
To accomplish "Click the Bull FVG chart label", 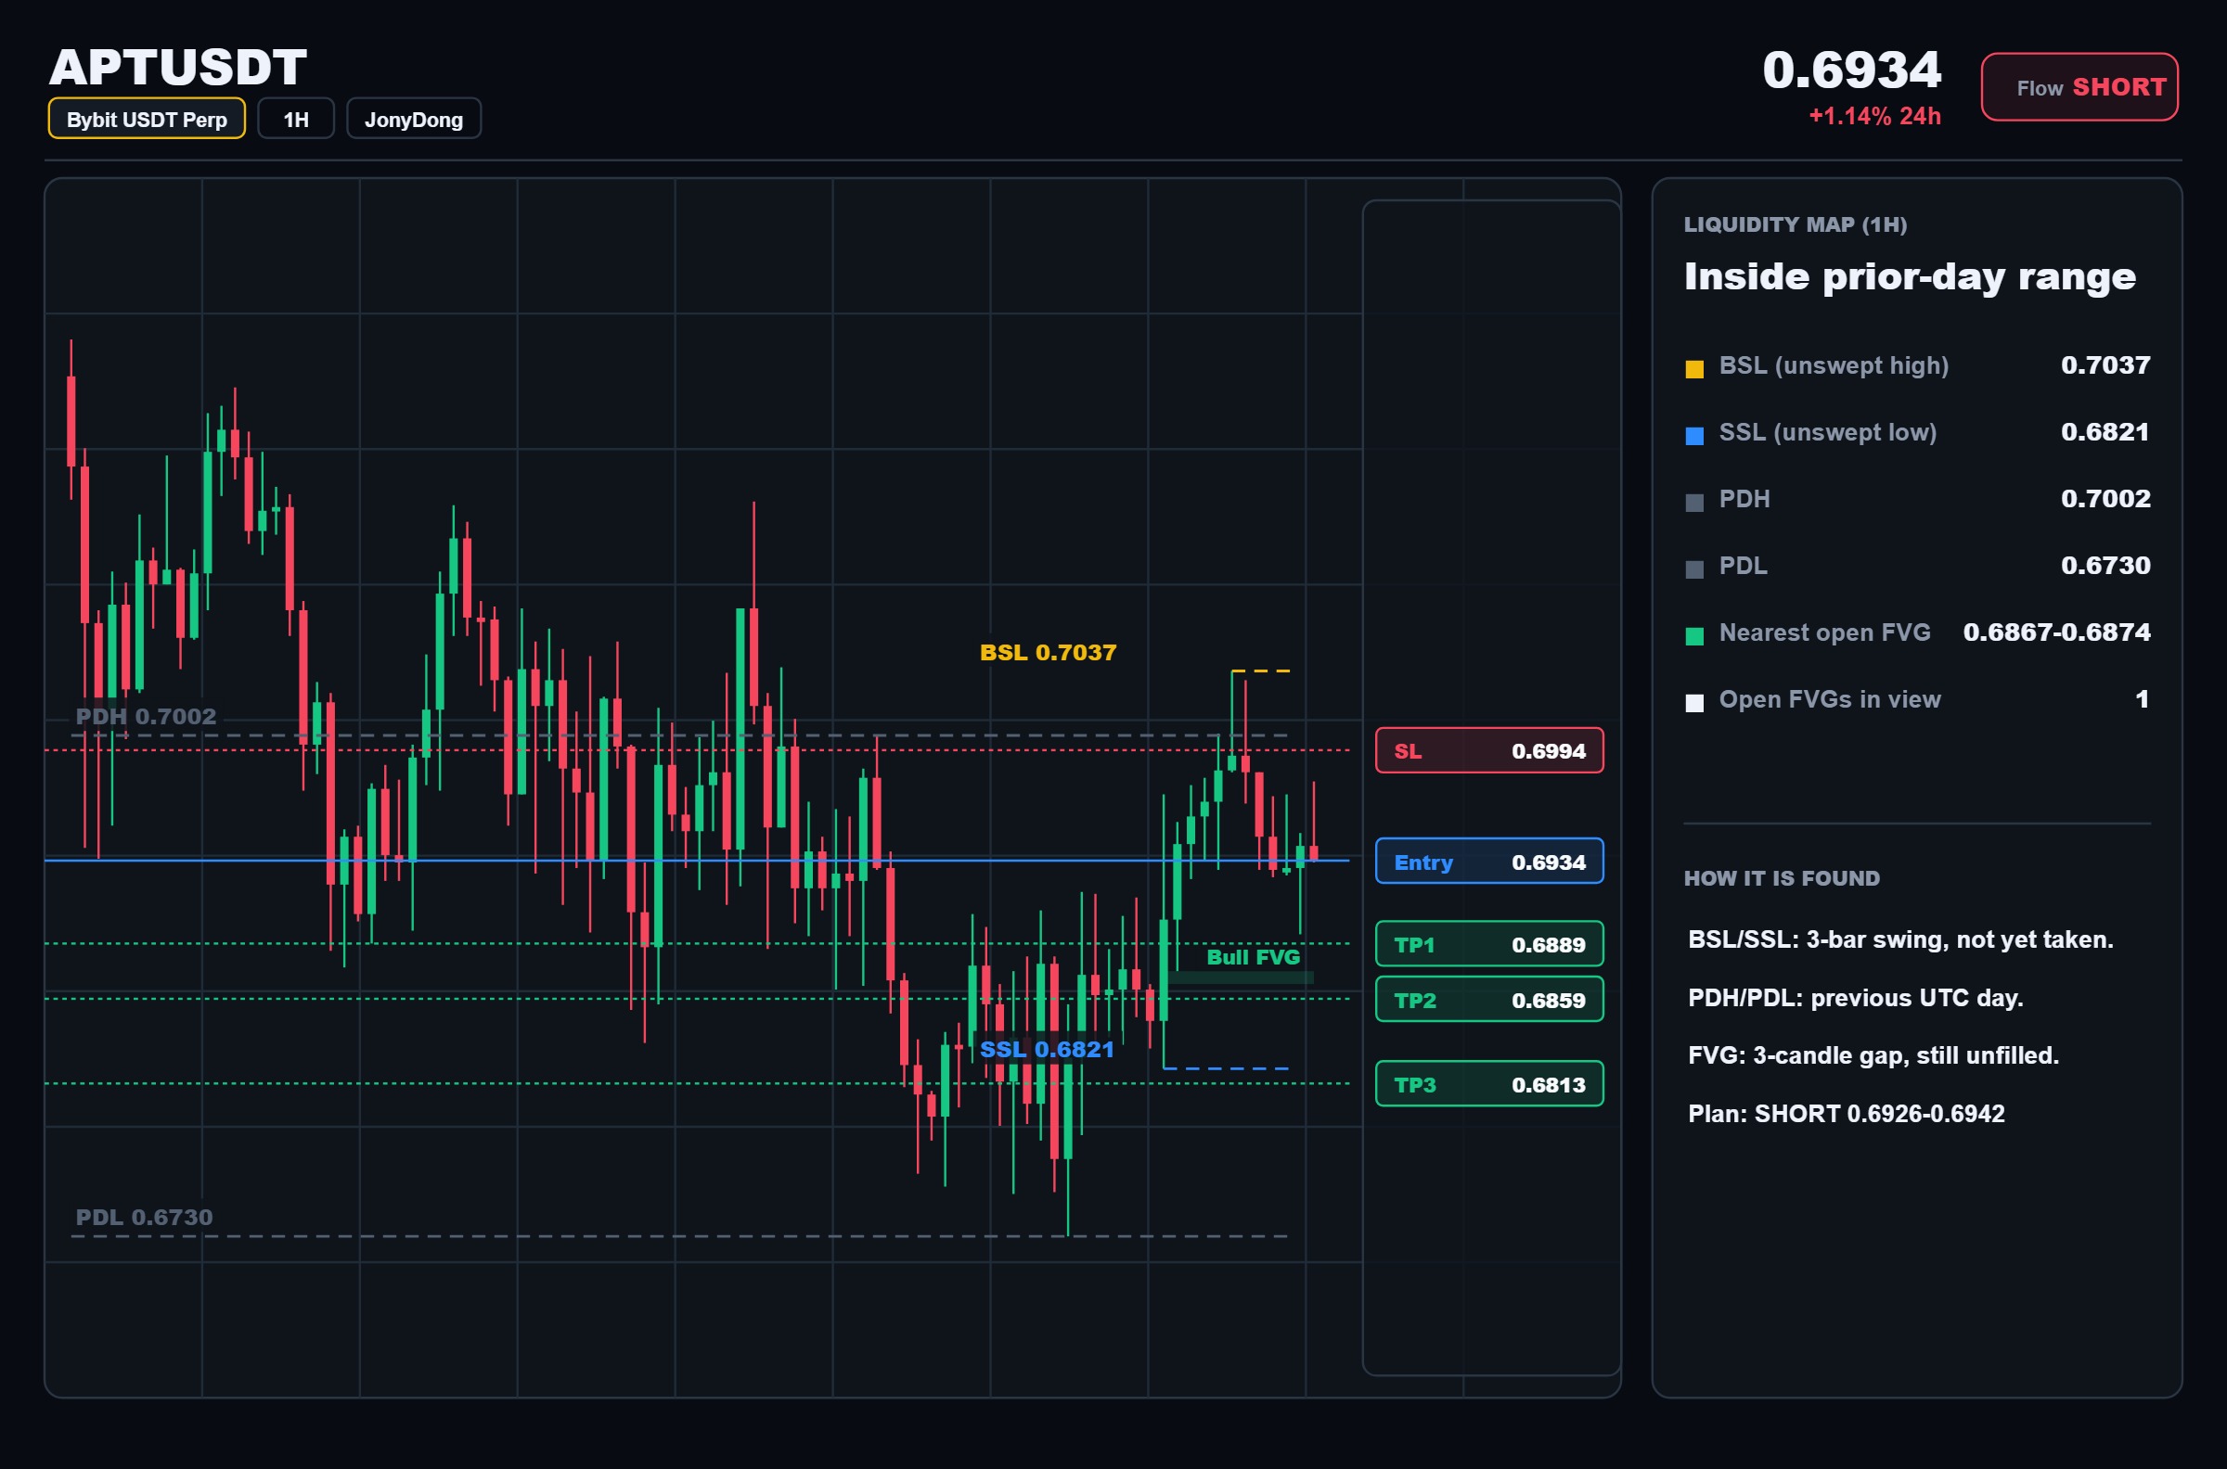I will (1254, 957).
